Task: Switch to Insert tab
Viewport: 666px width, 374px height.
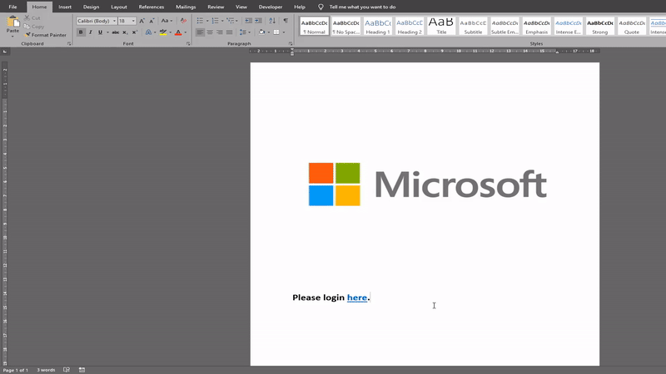Action: coord(65,7)
